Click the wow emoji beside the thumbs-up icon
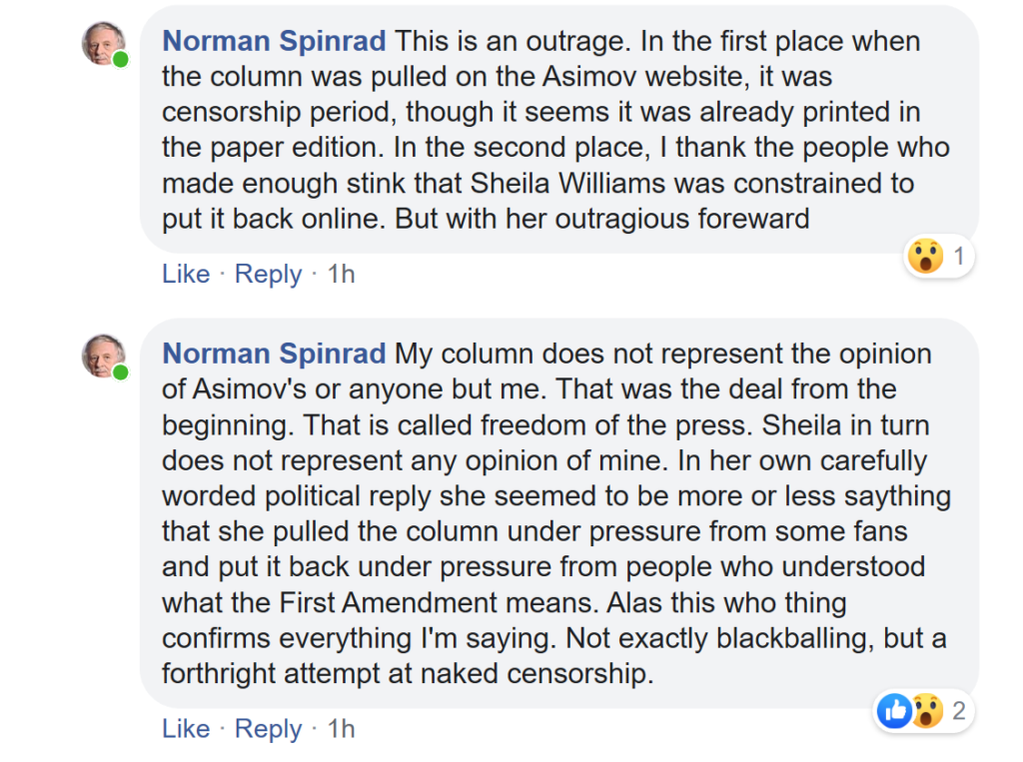This screenshot has width=1023, height=762. 927,710
